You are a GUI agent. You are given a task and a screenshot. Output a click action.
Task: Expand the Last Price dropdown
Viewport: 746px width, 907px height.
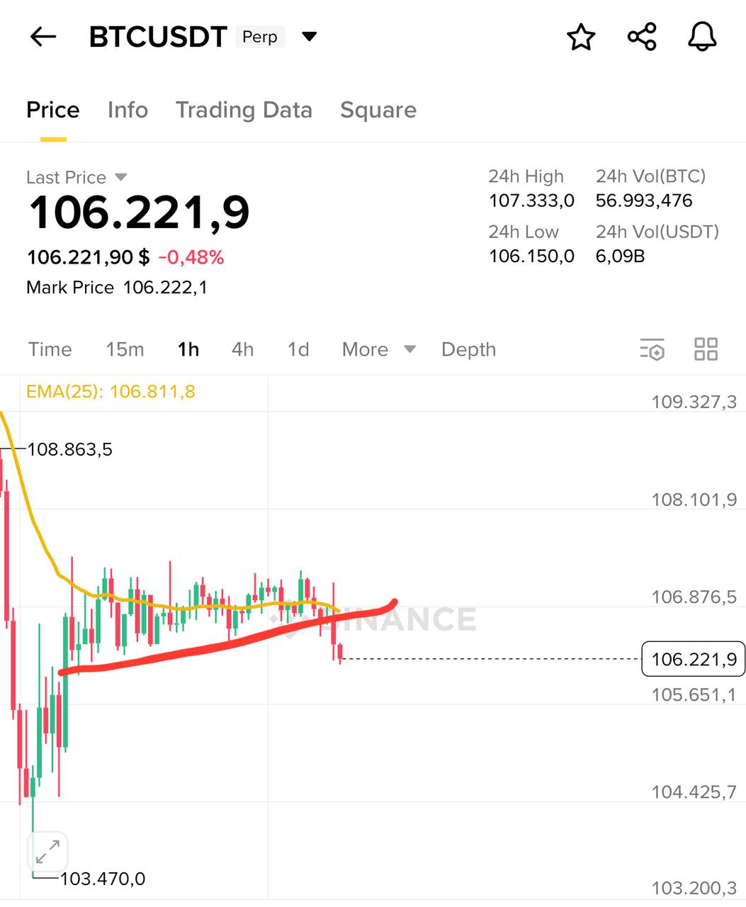pos(120,177)
